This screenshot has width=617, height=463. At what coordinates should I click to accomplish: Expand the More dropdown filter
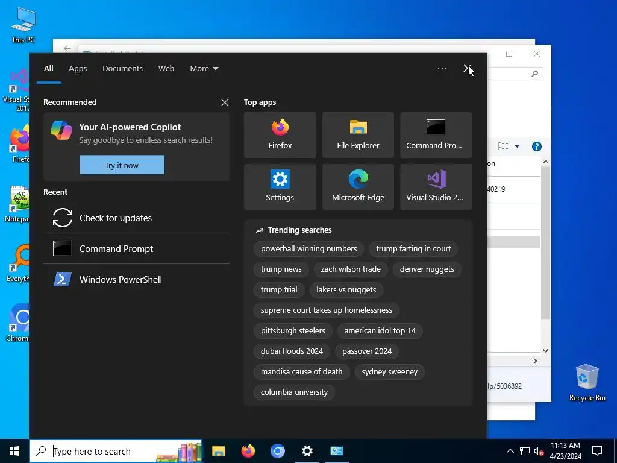(x=204, y=69)
